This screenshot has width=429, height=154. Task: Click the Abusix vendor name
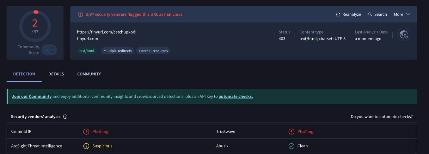(222, 146)
